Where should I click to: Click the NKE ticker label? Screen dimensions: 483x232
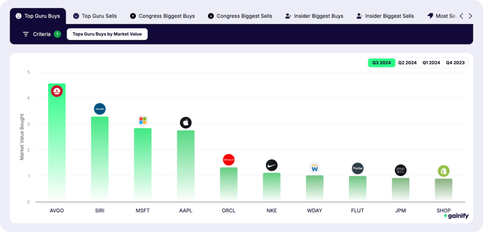coord(272,211)
